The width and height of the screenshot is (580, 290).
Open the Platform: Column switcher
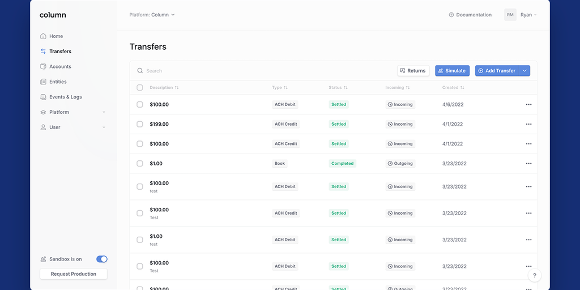tap(152, 15)
